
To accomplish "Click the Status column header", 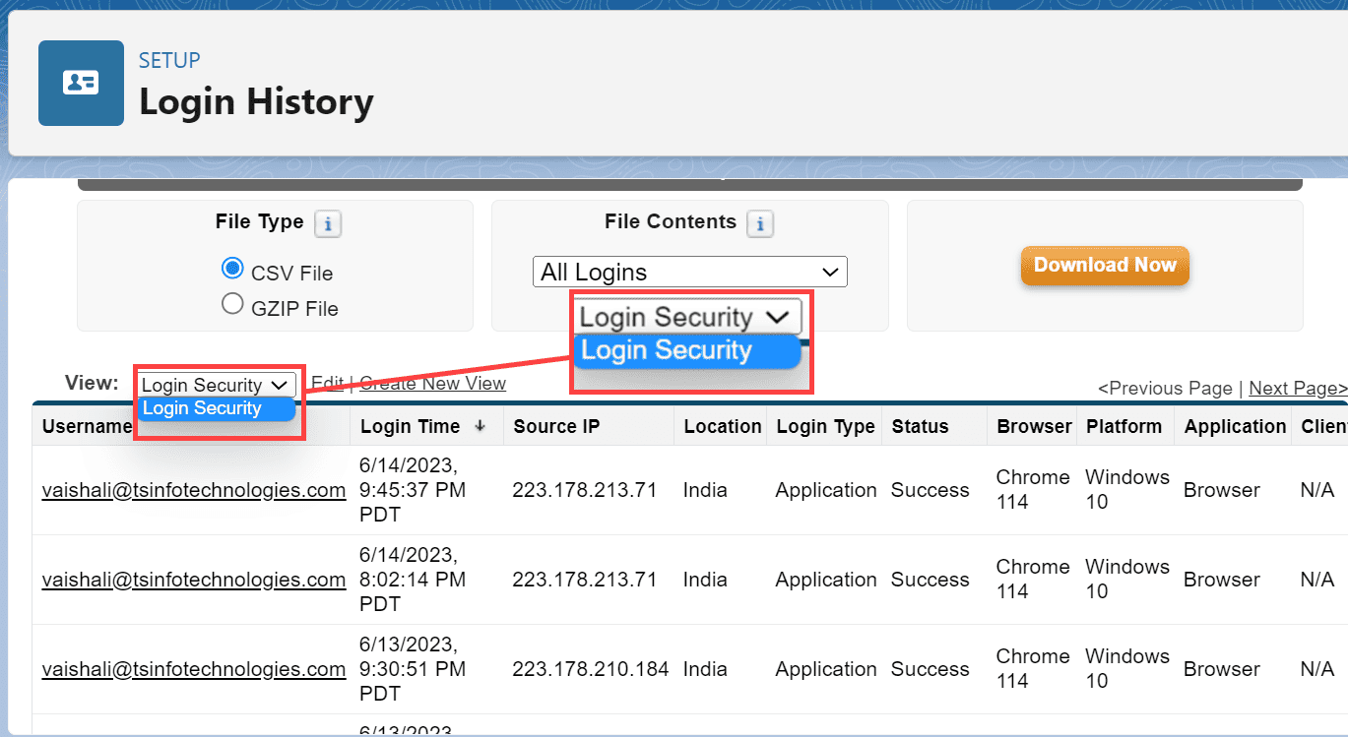I will [920, 425].
